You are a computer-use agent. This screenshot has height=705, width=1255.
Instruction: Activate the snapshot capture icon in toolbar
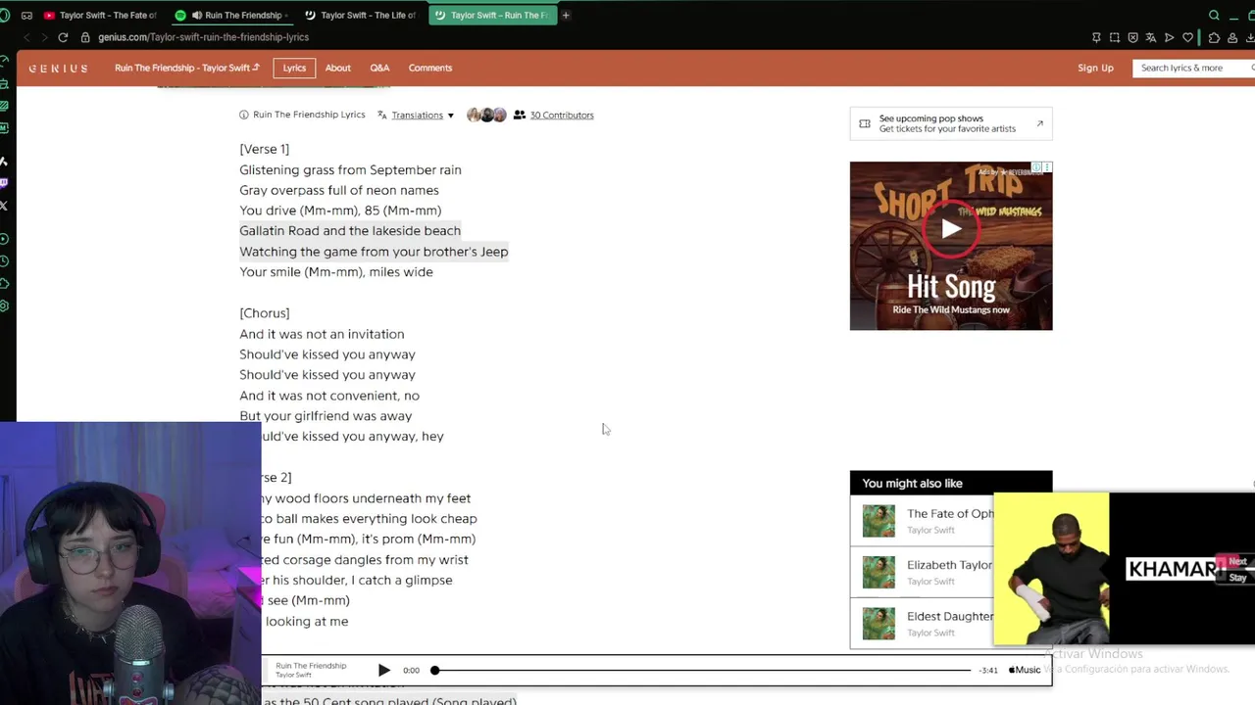[x=1115, y=37]
